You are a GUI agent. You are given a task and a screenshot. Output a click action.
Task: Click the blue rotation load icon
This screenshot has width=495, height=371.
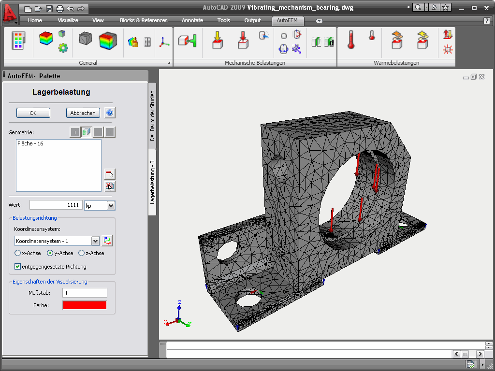[283, 49]
